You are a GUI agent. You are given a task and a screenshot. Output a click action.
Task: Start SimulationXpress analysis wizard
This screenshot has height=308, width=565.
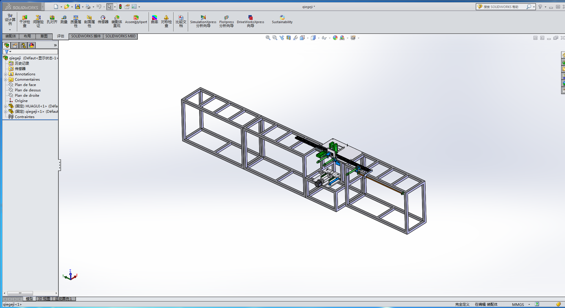(203, 21)
